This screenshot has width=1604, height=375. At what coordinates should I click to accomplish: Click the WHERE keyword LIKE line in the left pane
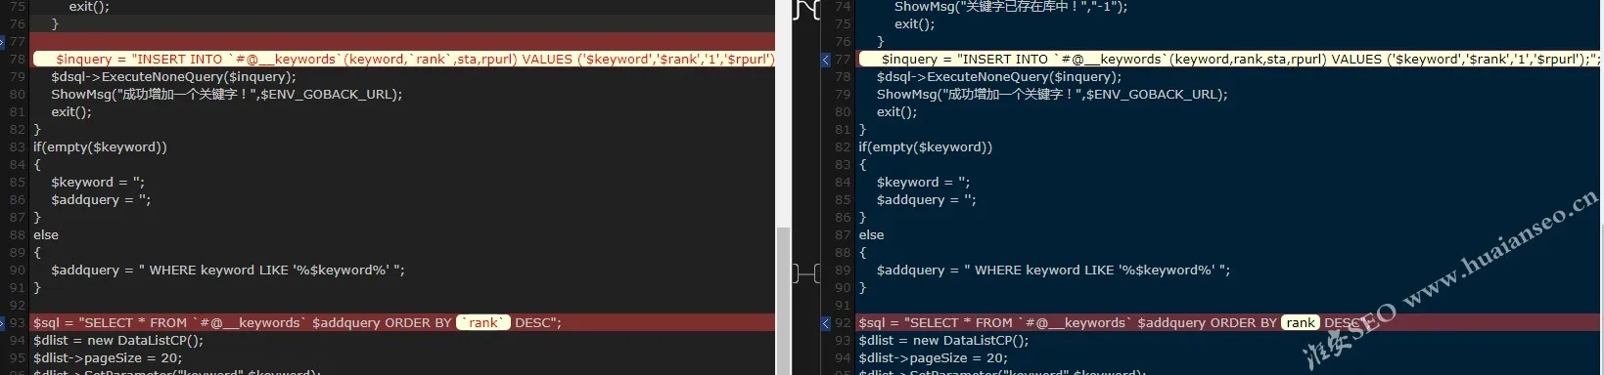228,271
